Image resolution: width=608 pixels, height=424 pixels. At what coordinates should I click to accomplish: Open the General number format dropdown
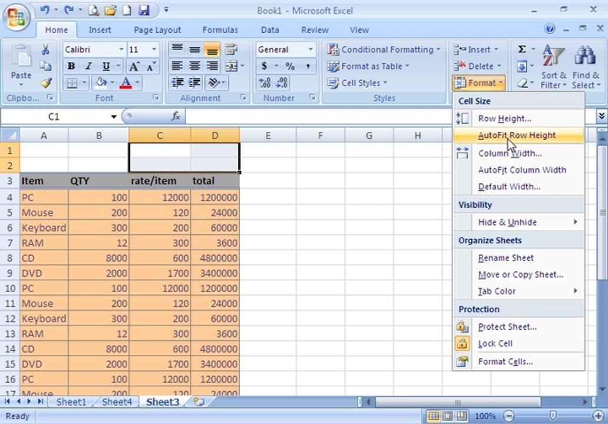[x=310, y=49]
